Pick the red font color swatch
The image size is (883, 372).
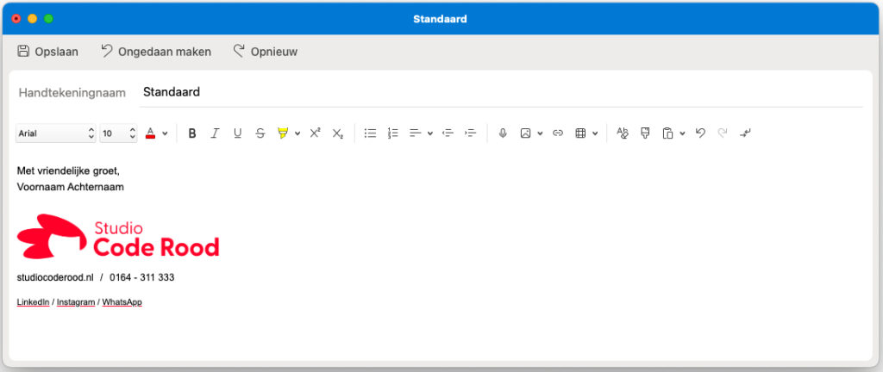click(x=151, y=133)
